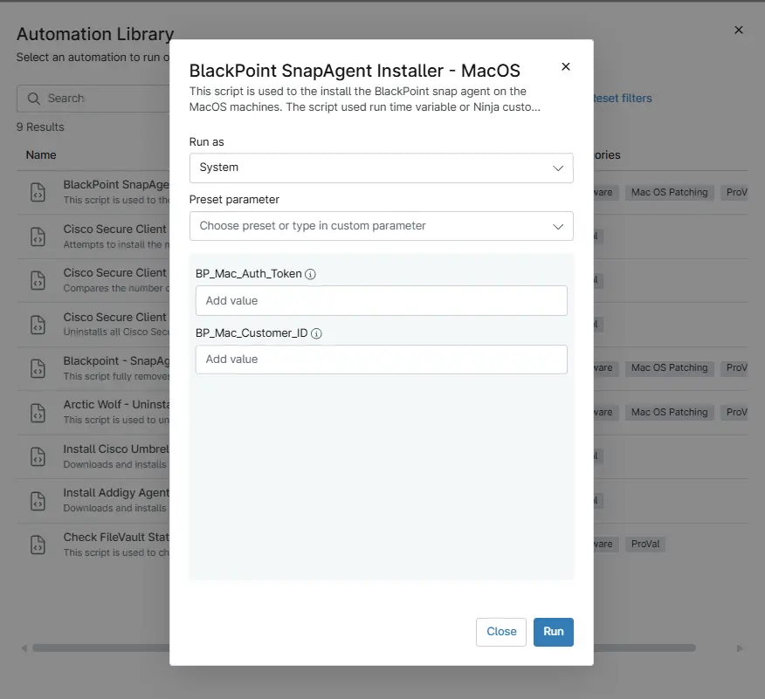Click the Reset filters link

point(622,99)
